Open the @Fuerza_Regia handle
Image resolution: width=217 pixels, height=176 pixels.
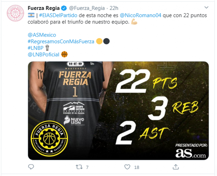coord(87,8)
